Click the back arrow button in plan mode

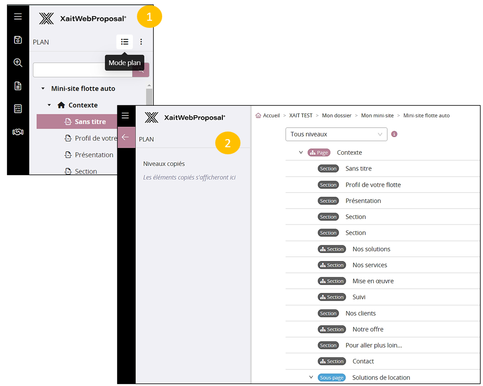tap(126, 137)
